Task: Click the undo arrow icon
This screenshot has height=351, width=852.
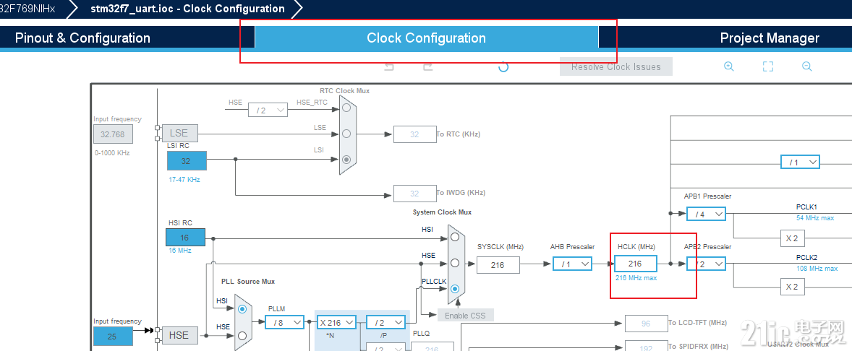Action: click(389, 66)
